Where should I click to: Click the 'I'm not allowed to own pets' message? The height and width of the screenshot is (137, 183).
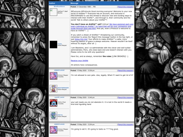tap(102, 75)
